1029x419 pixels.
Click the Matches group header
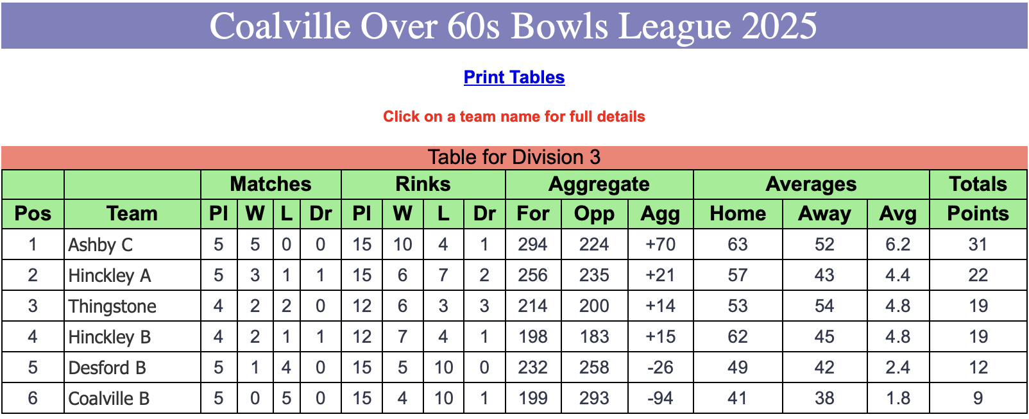pyautogui.click(x=271, y=185)
